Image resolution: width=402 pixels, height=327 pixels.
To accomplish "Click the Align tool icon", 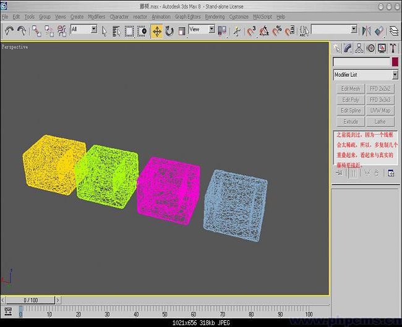I will tap(379, 32).
